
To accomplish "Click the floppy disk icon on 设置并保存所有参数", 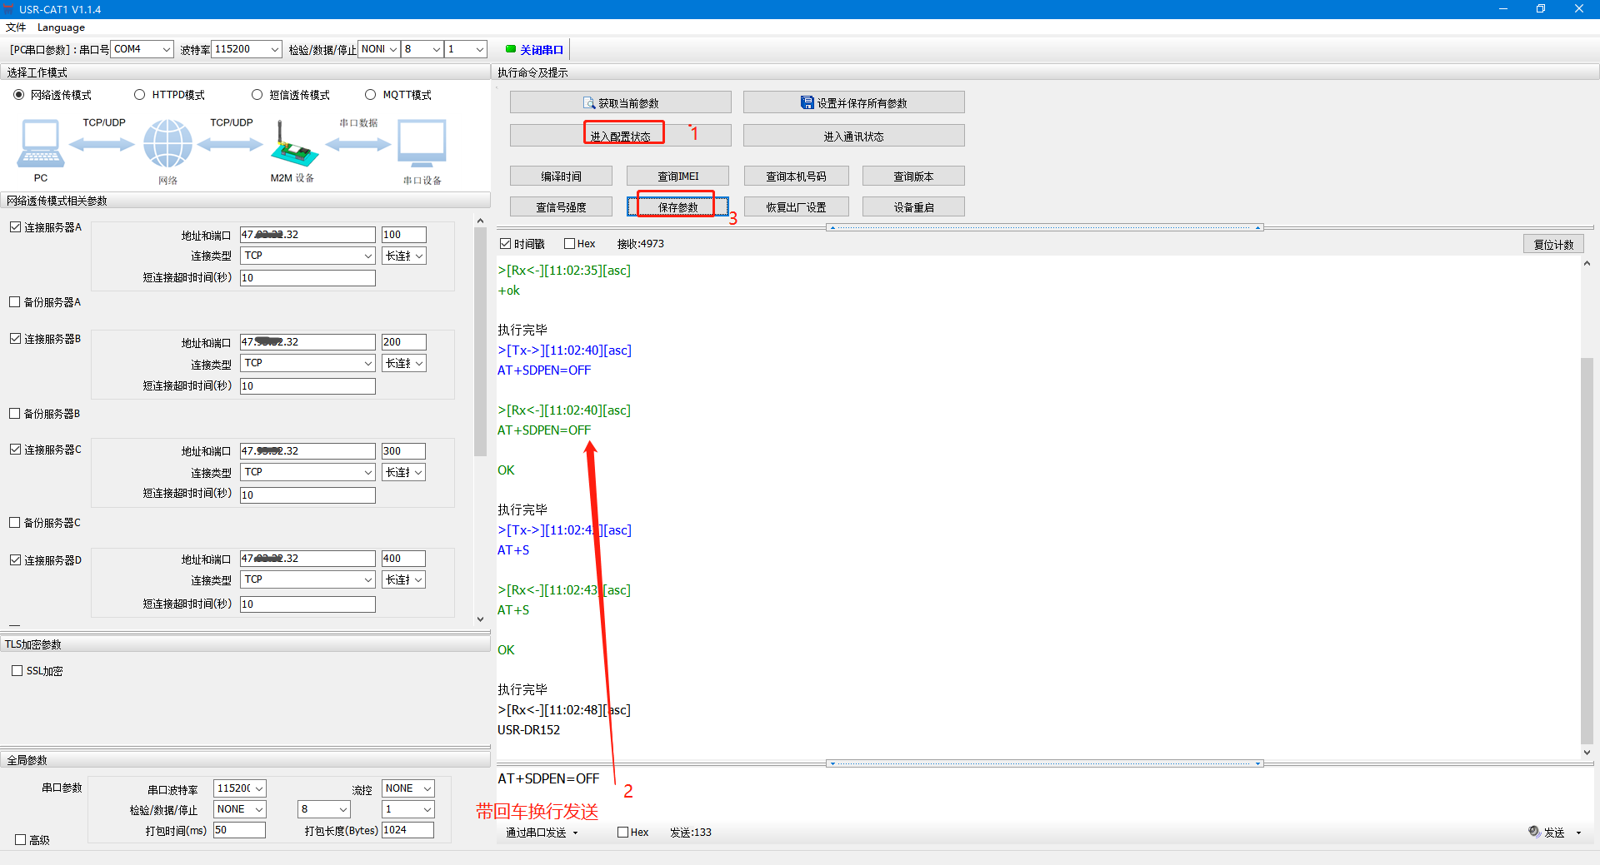I will coord(807,102).
